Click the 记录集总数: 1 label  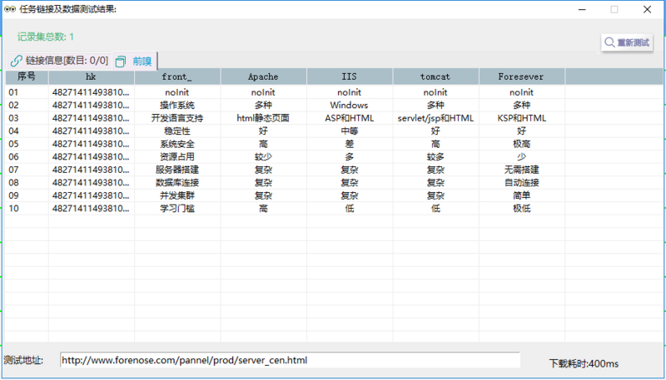click(46, 37)
